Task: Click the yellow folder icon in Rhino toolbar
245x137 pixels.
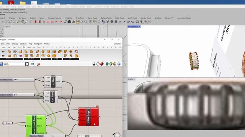Action: pos(78,22)
